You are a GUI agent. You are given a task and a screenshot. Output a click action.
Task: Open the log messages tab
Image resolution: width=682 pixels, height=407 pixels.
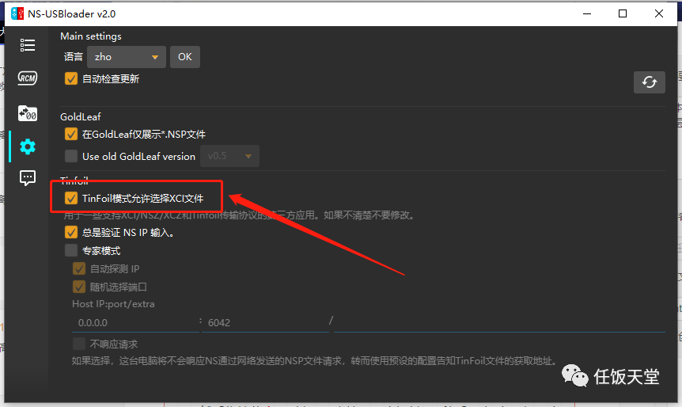point(28,177)
